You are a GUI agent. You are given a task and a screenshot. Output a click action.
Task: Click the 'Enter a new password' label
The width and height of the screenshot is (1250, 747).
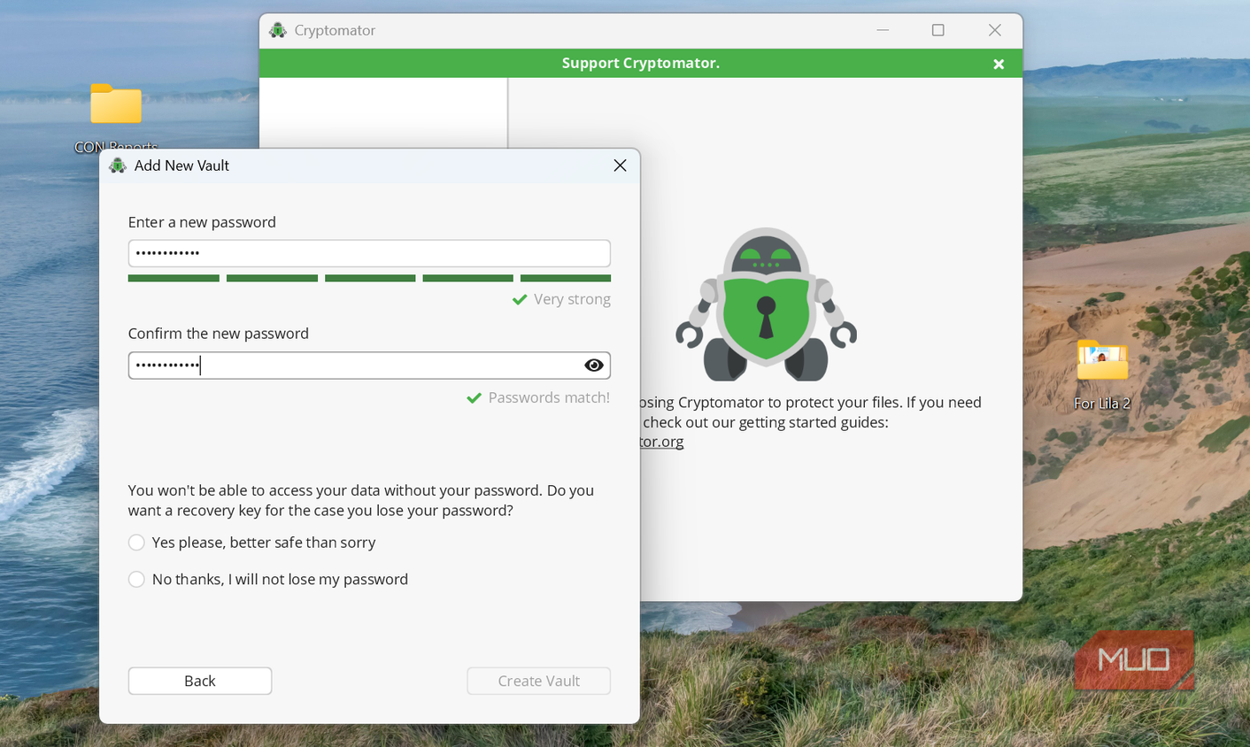coord(202,222)
